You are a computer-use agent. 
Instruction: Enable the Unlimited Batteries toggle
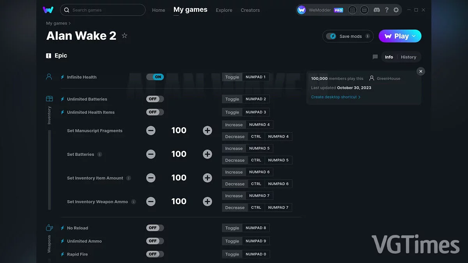click(155, 99)
